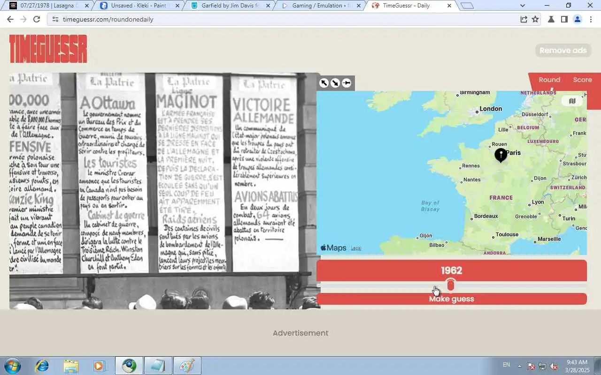
Task: Click the shrink map arrow icon
Action: (335, 83)
